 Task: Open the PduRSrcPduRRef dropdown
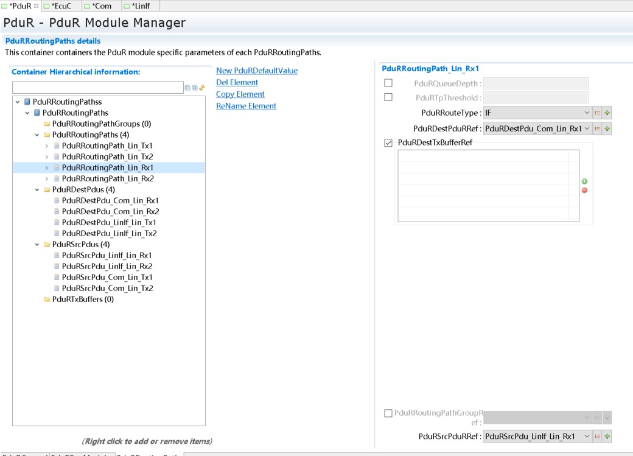pyautogui.click(x=587, y=437)
